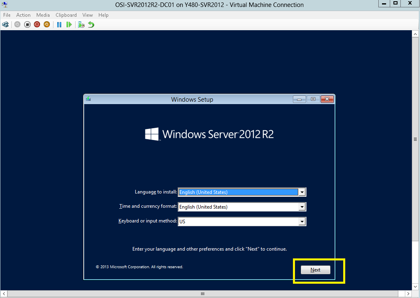The height and width of the screenshot is (298, 420).
Task: Click the Microsoft Corporation copyright text
Action: pyautogui.click(x=139, y=267)
